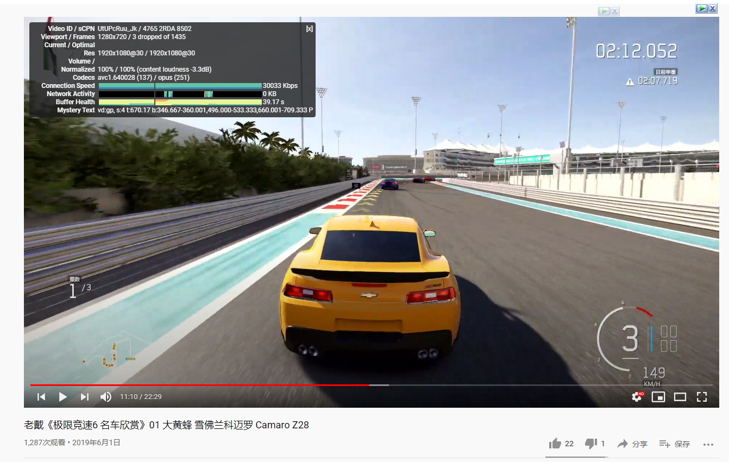Click the 1,287次观看 view count text
This screenshot has height=462, width=729.
click(x=44, y=442)
